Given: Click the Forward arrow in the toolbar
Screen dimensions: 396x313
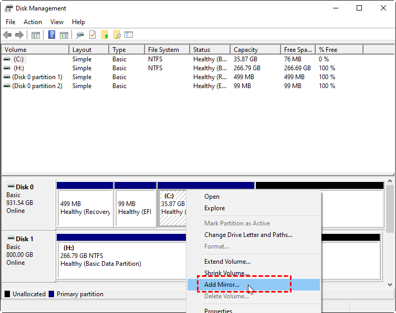Looking at the screenshot, I should pos(19,35).
